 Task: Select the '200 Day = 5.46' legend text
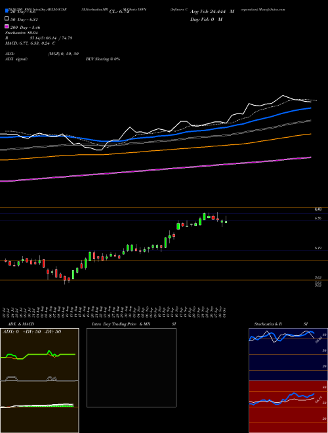click(x=25, y=28)
